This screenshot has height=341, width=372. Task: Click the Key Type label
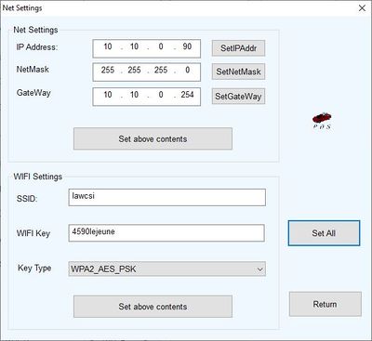click(34, 269)
